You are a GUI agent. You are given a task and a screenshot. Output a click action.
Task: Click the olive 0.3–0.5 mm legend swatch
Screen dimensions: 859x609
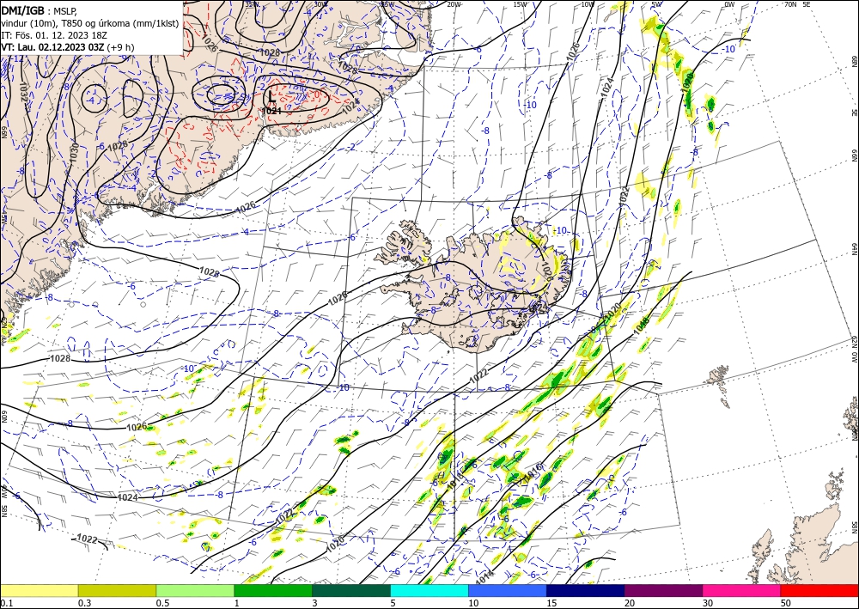click(117, 590)
